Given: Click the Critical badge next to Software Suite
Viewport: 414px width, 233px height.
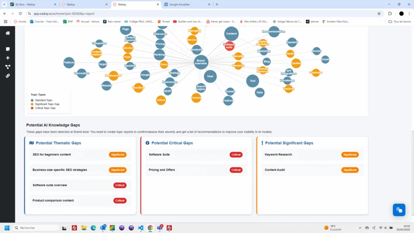Looking at the screenshot, I should tap(236, 155).
